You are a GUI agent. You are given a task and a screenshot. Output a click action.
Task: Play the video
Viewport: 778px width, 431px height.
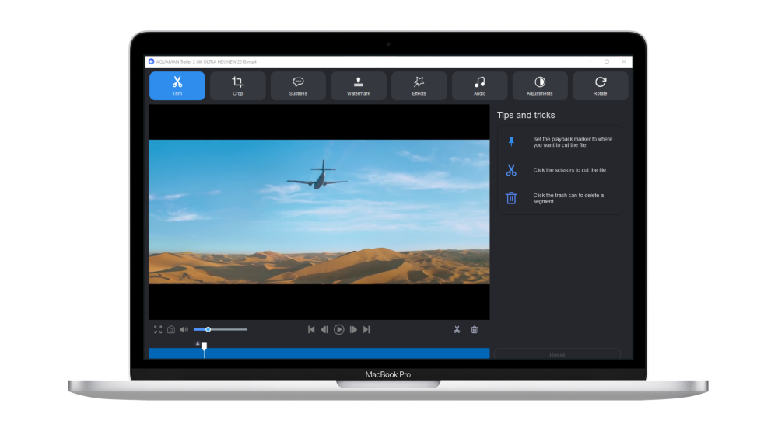coord(339,329)
